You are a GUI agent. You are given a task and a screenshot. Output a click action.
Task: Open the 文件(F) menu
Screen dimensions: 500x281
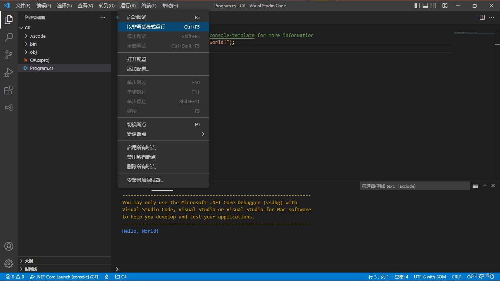click(x=23, y=5)
